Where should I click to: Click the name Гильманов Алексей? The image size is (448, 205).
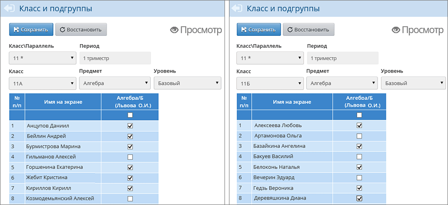coord(51,157)
